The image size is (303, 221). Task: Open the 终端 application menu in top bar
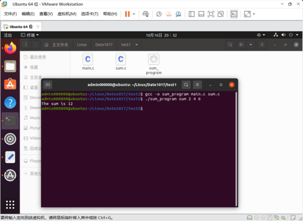pyautogui.click(x=30, y=35)
